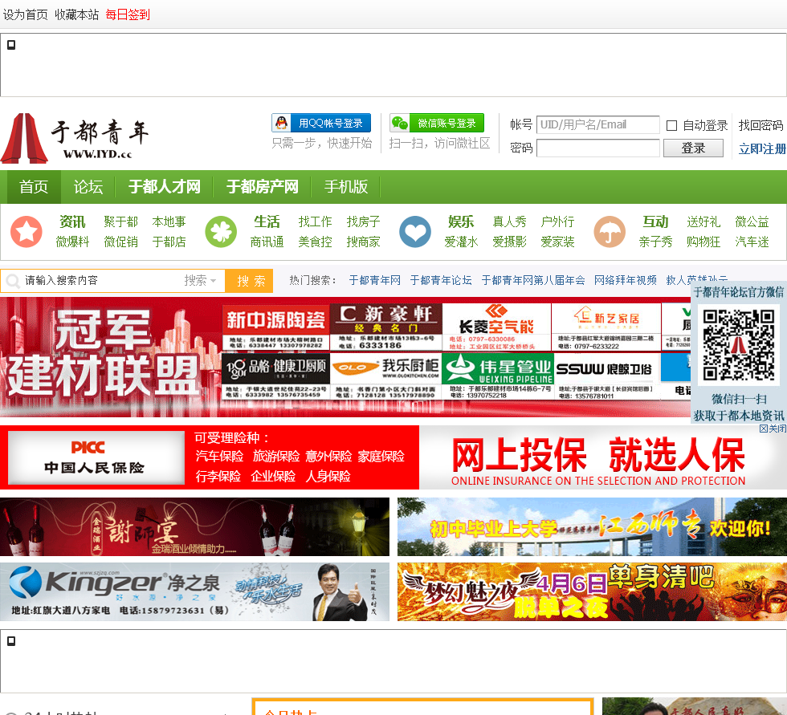
Task: Open the 资讯 category heading
Action: point(73,221)
